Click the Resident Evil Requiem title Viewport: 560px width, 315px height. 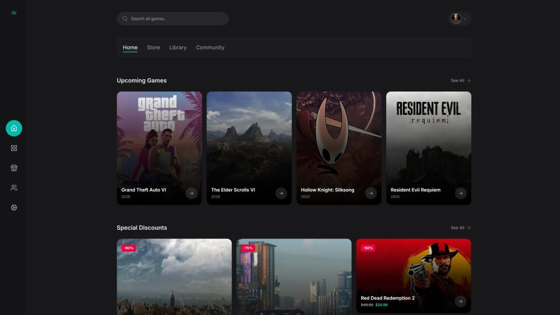[415, 190]
